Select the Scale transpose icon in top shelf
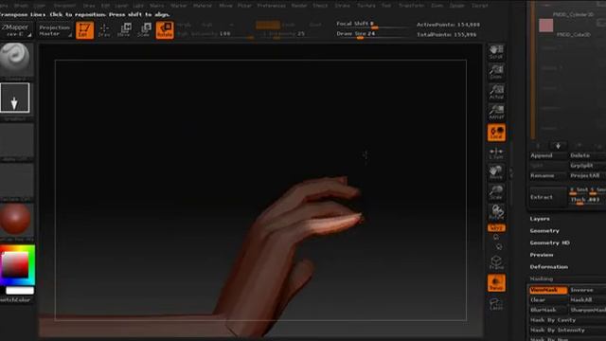 [145, 30]
